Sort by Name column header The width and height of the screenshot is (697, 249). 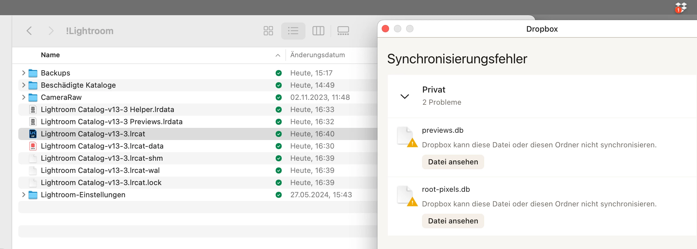click(x=50, y=55)
